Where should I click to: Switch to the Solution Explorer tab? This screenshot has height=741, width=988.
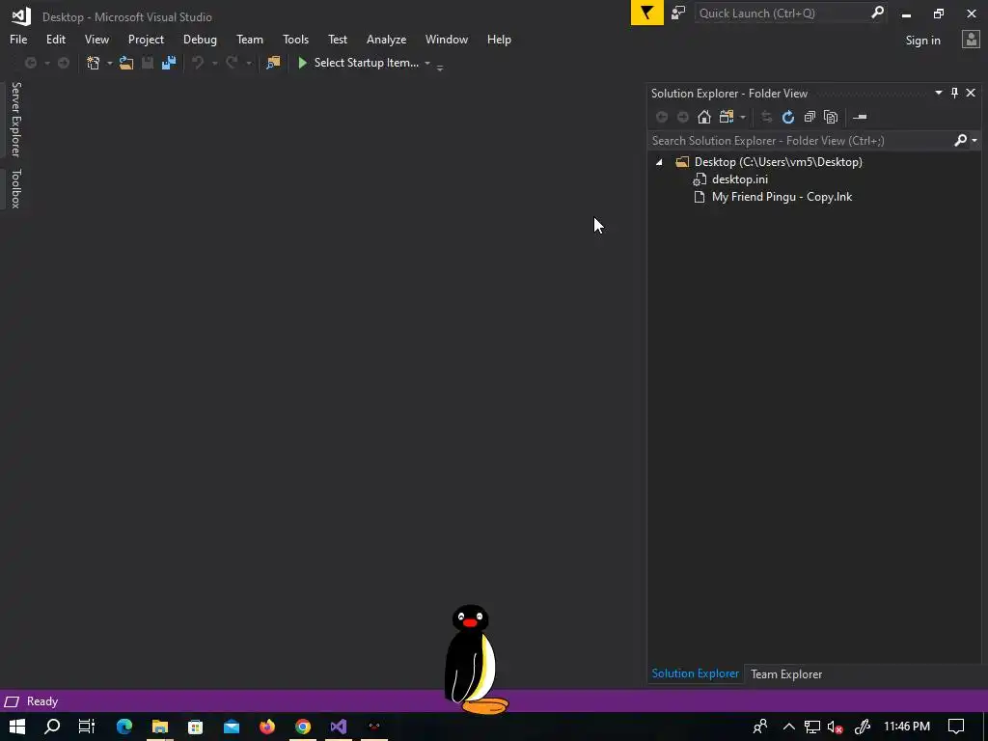695,673
